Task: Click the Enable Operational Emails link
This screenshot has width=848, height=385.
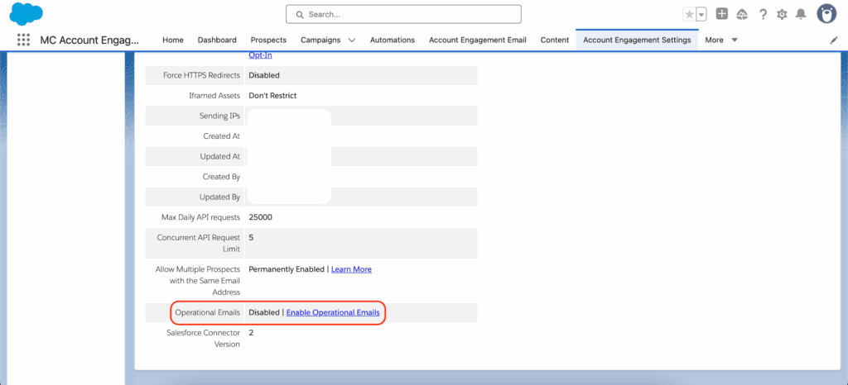Action: pos(333,312)
